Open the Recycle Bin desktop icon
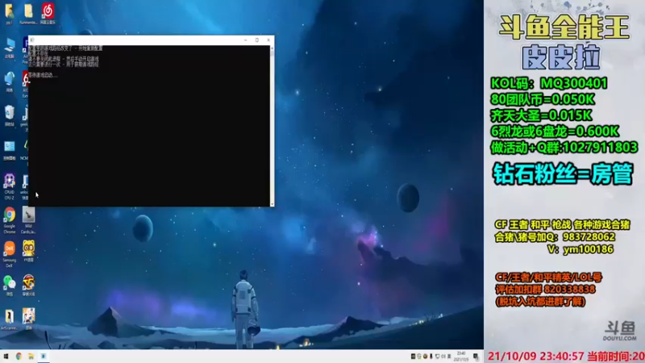This screenshot has height=363, width=645. click(x=10, y=115)
